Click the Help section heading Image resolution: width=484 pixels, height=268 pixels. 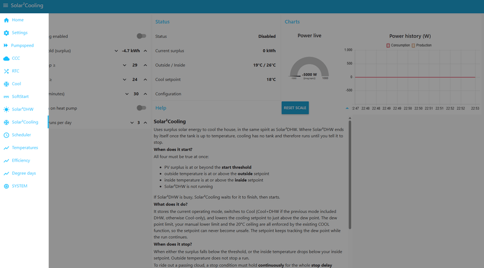coord(161,108)
